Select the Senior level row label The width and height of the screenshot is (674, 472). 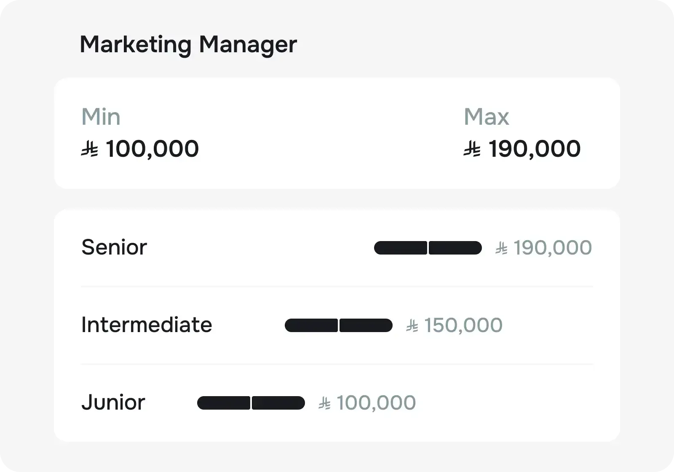[114, 247]
